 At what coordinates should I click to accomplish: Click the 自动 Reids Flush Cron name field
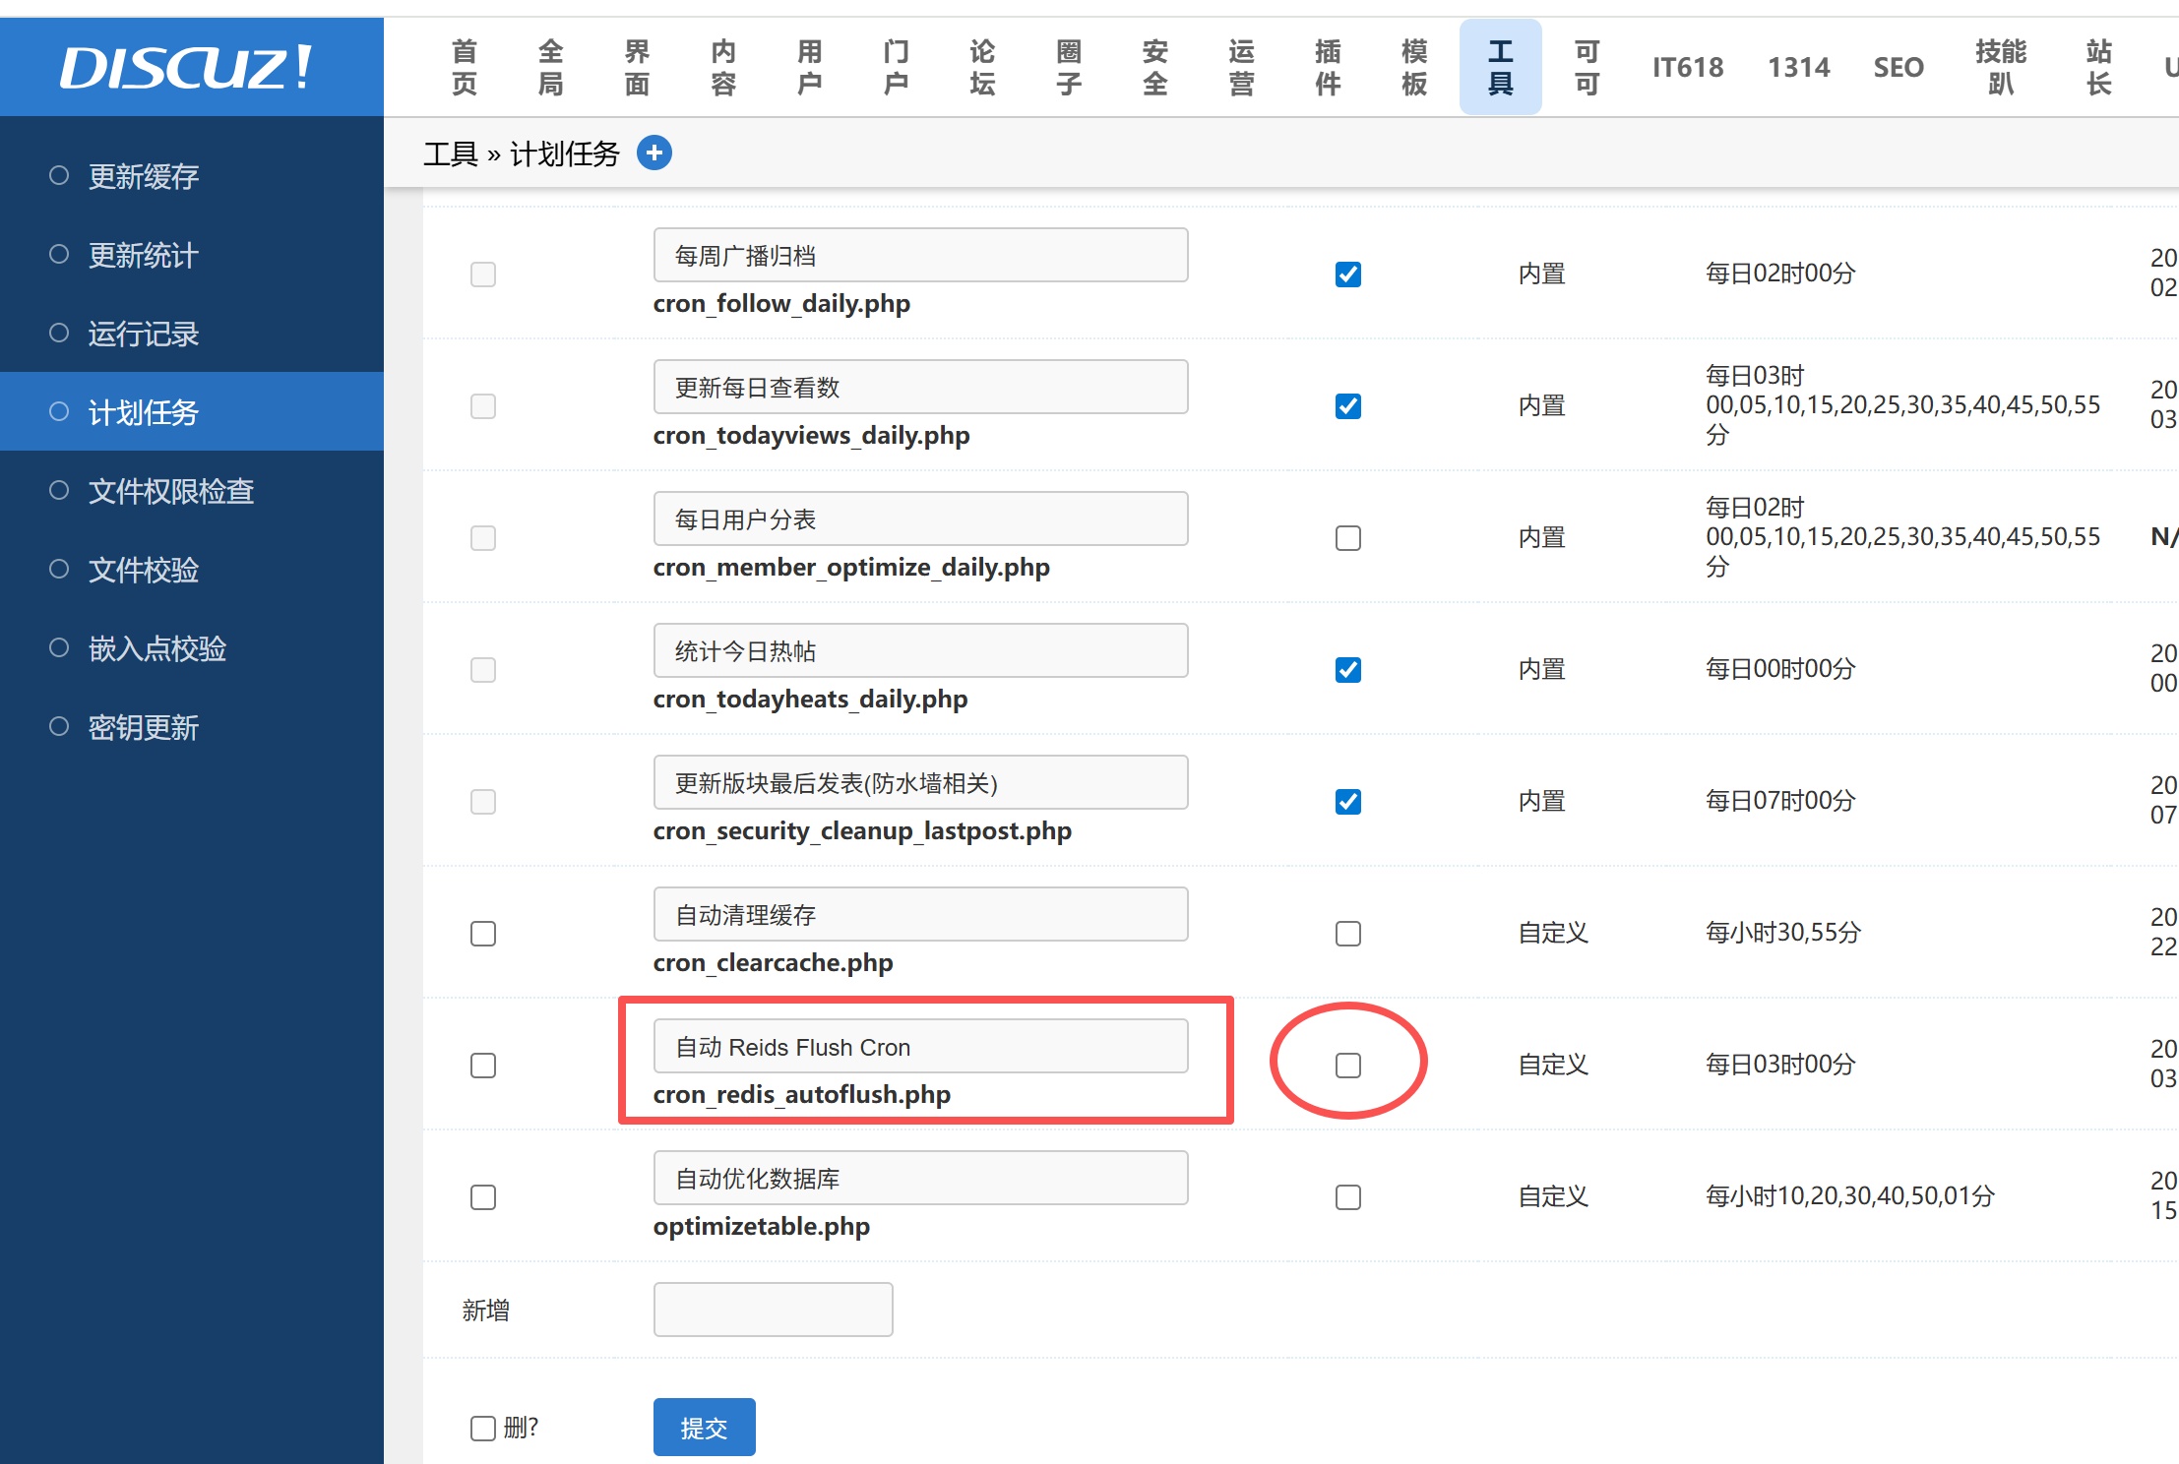click(921, 1046)
